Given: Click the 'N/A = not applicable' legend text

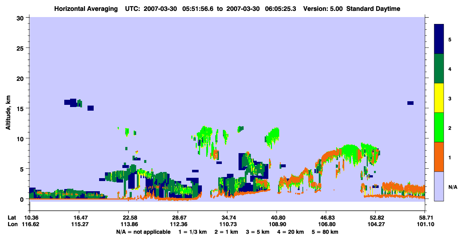Looking at the screenshot, I should coord(143,232).
